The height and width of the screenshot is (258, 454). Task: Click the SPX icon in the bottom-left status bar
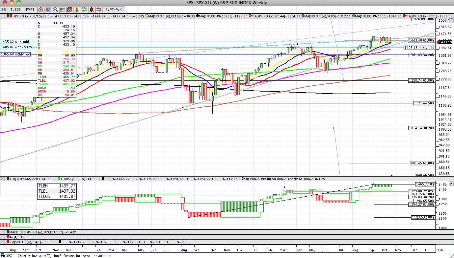(3, 255)
